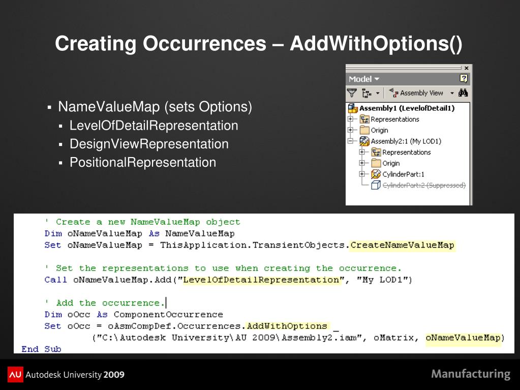The width and height of the screenshot is (520, 390).
Task: Collapse the Assembly2:1 node
Action: pyautogui.click(x=350, y=141)
